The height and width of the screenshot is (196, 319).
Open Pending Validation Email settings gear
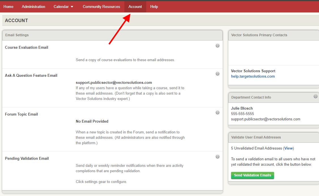tap(218, 157)
